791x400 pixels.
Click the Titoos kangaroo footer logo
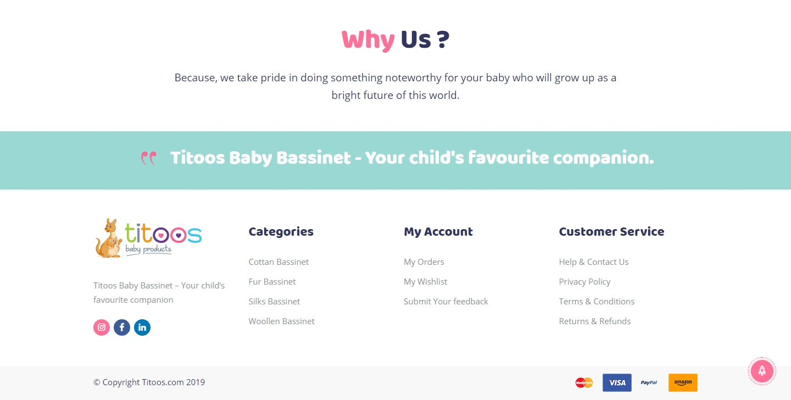tap(148, 238)
